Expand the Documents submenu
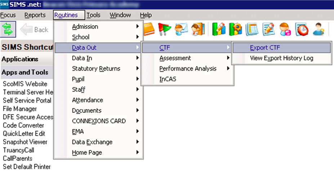 click(98, 111)
